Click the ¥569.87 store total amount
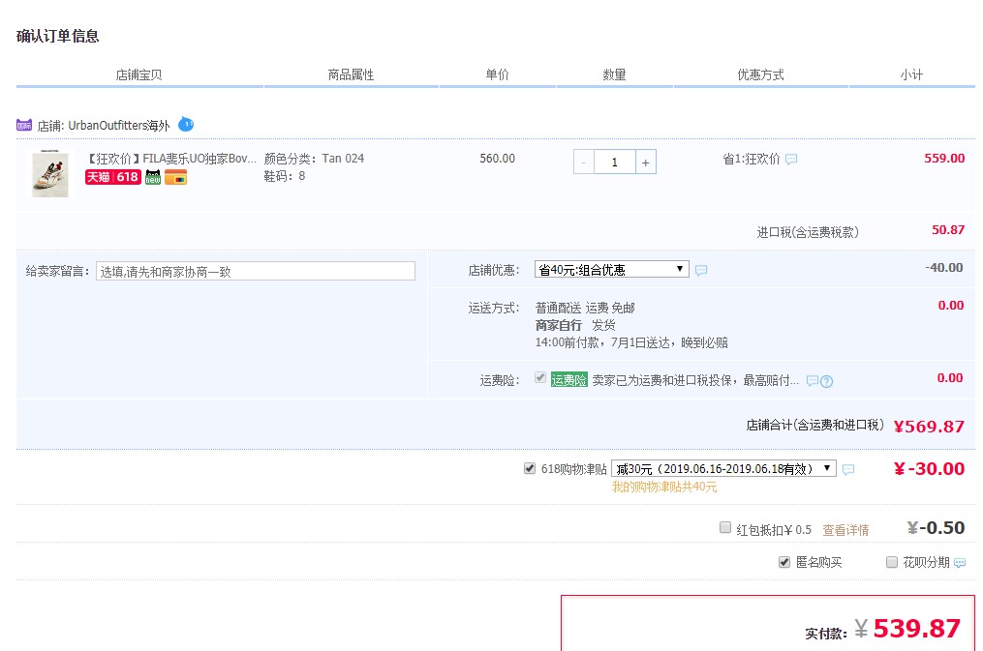The width and height of the screenshot is (983, 651). pyautogui.click(x=929, y=427)
